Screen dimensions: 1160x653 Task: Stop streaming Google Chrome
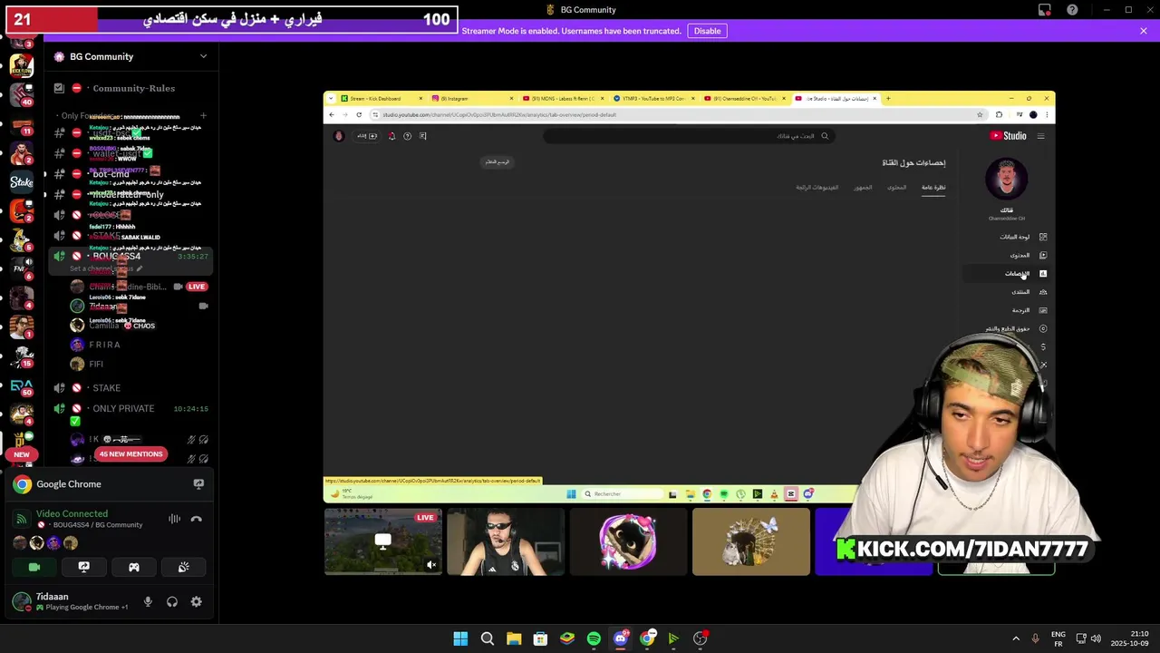coord(198,484)
